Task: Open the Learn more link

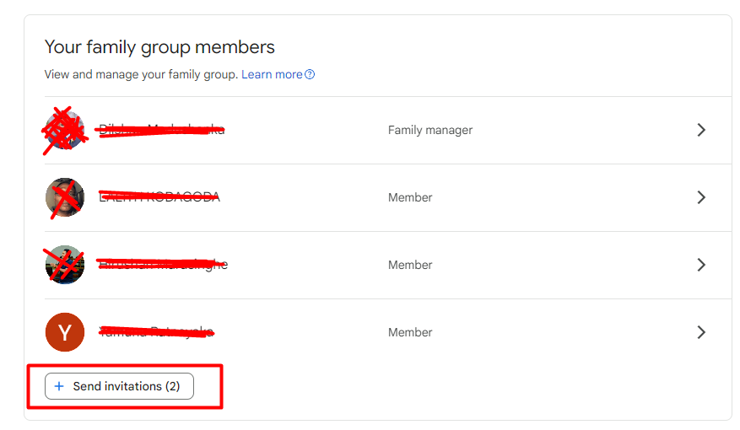Action: 272,74
